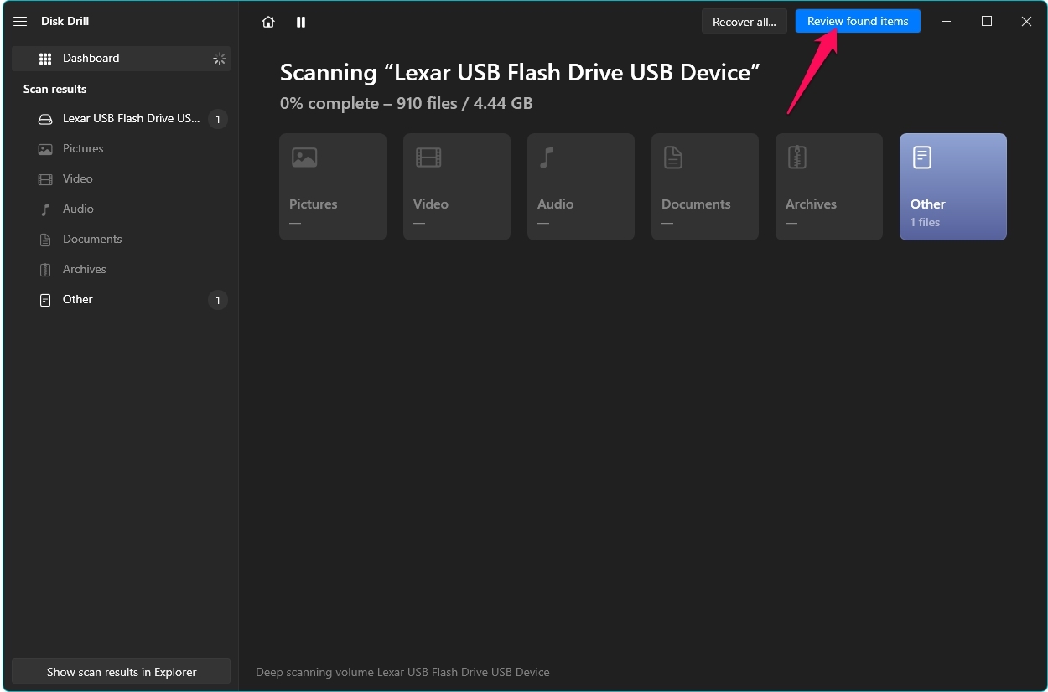Select Video in the sidebar
Image resolution: width=1048 pixels, height=692 pixels.
tap(122, 179)
